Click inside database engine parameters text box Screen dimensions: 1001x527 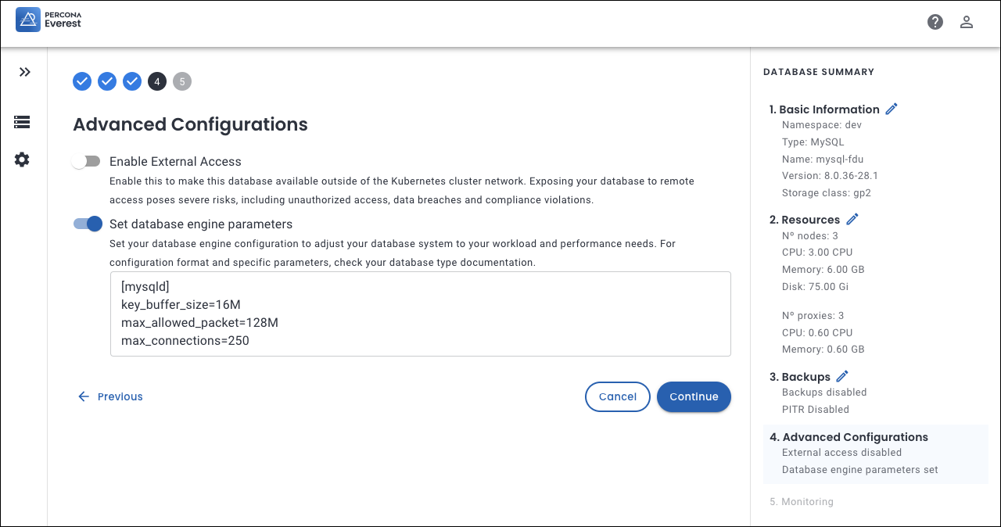point(420,314)
